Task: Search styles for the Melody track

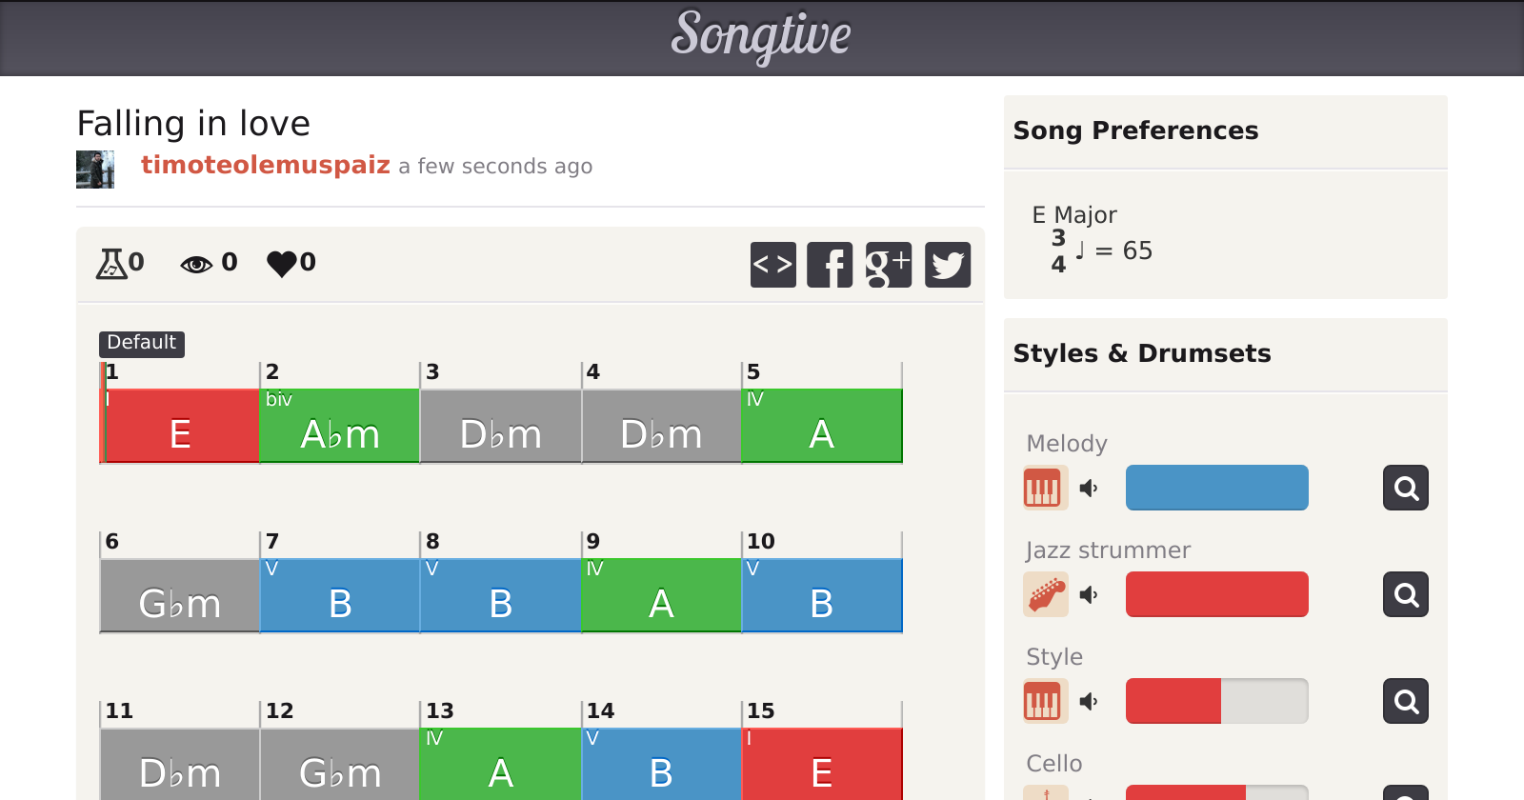Action: (1405, 489)
